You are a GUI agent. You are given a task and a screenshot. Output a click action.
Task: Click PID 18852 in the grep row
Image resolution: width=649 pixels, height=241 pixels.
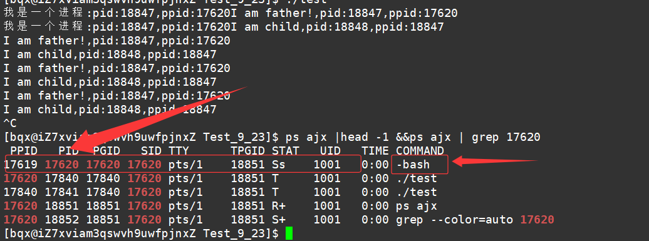(61, 220)
